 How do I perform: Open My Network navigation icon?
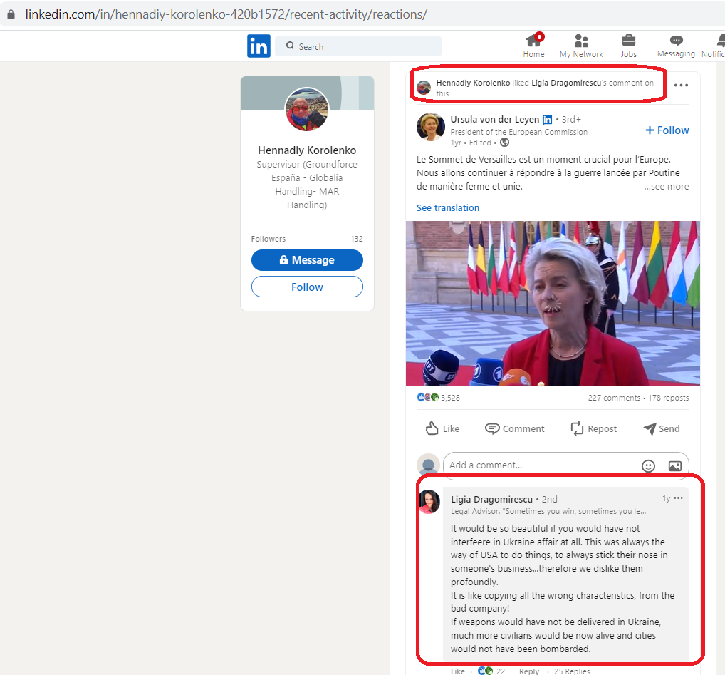(x=581, y=46)
